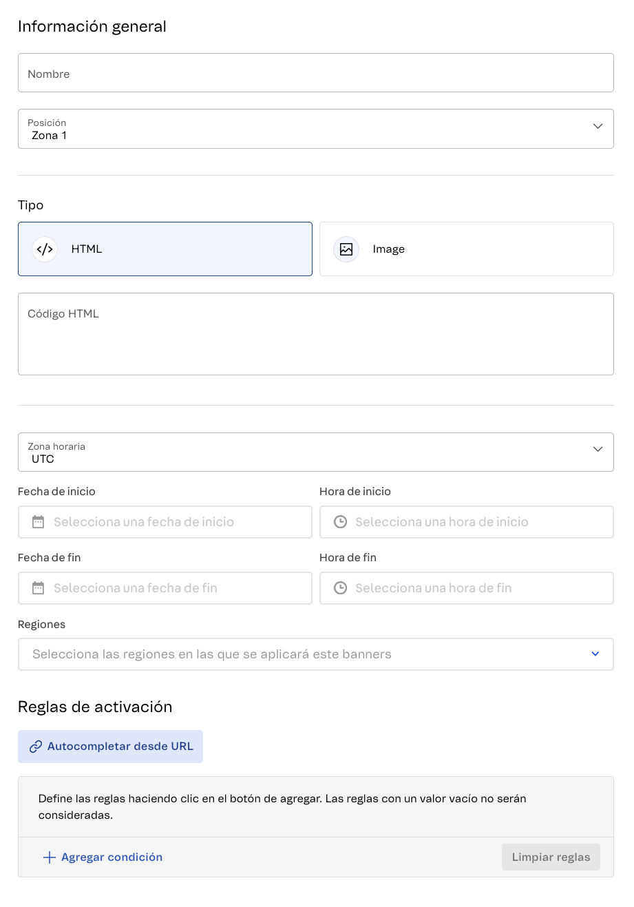Image resolution: width=634 pixels, height=907 pixels.
Task: Expand the Posición dropdown showing Zona 1
Action: click(x=598, y=127)
